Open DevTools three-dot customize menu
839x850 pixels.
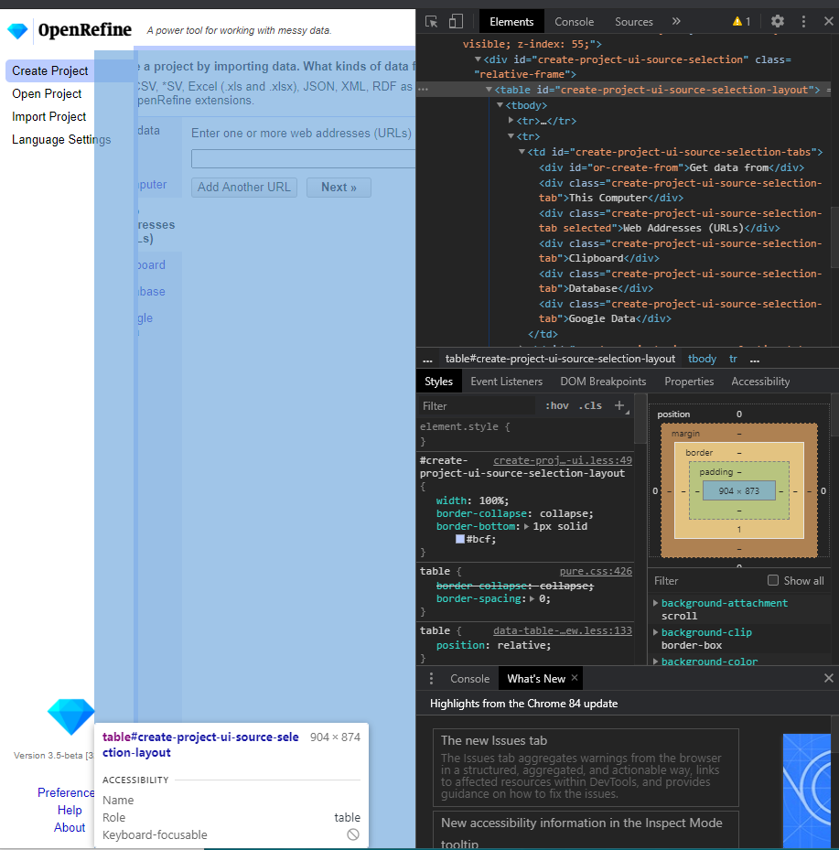803,22
